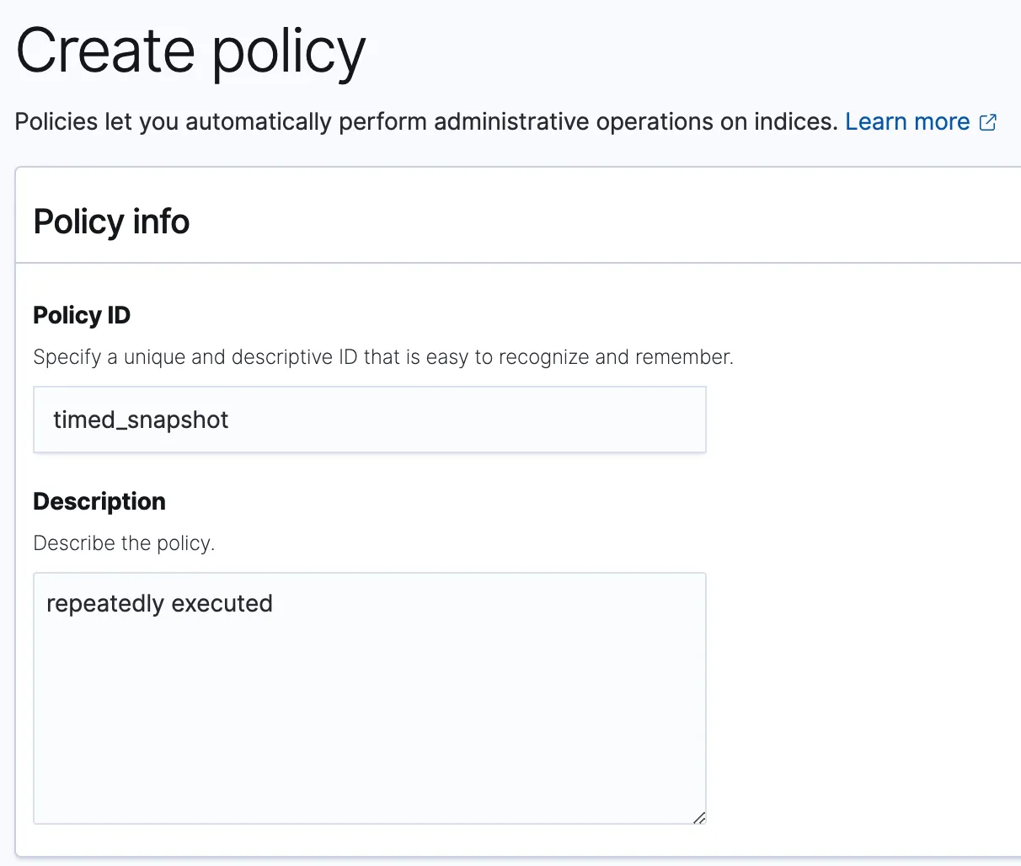
Task: Click the timed_snapshot text in Policy ID
Action: pos(141,420)
